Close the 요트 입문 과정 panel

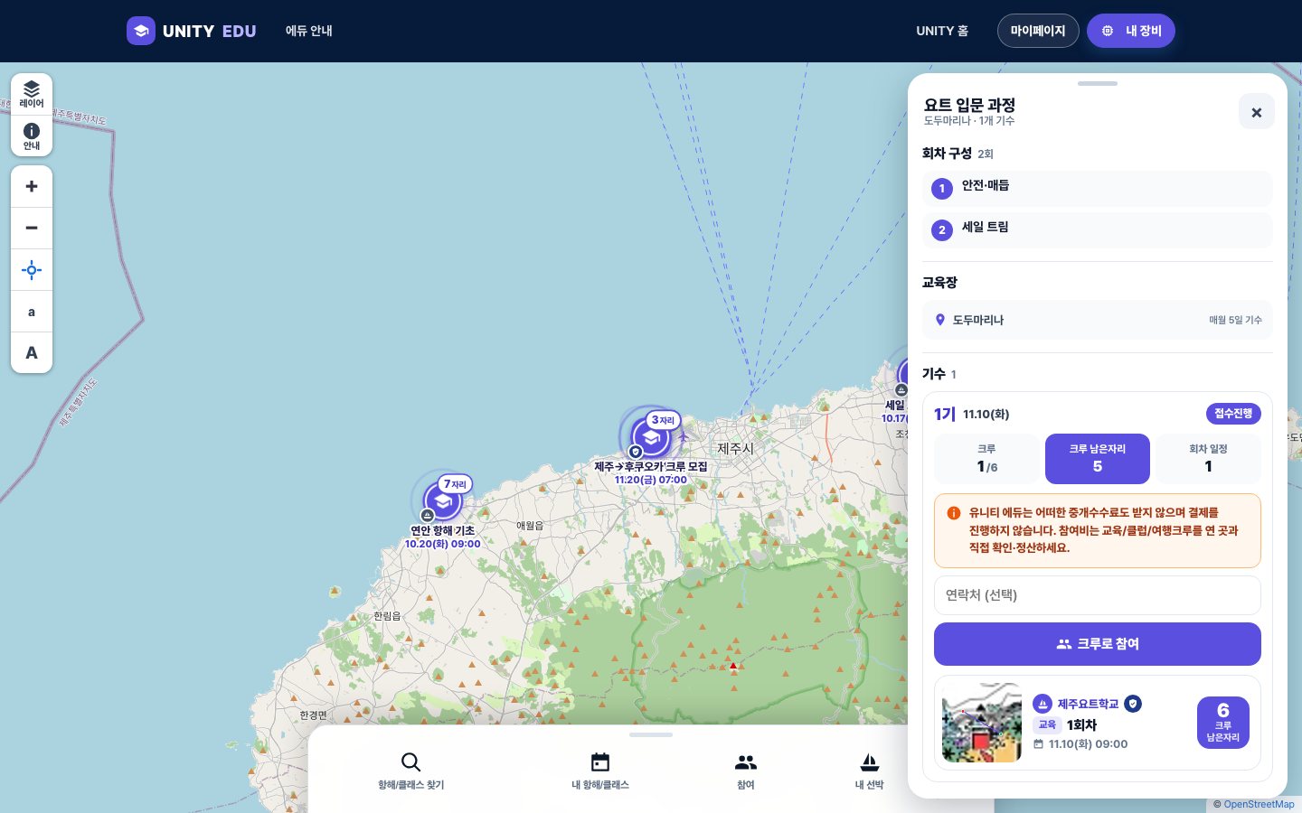coord(1257,112)
